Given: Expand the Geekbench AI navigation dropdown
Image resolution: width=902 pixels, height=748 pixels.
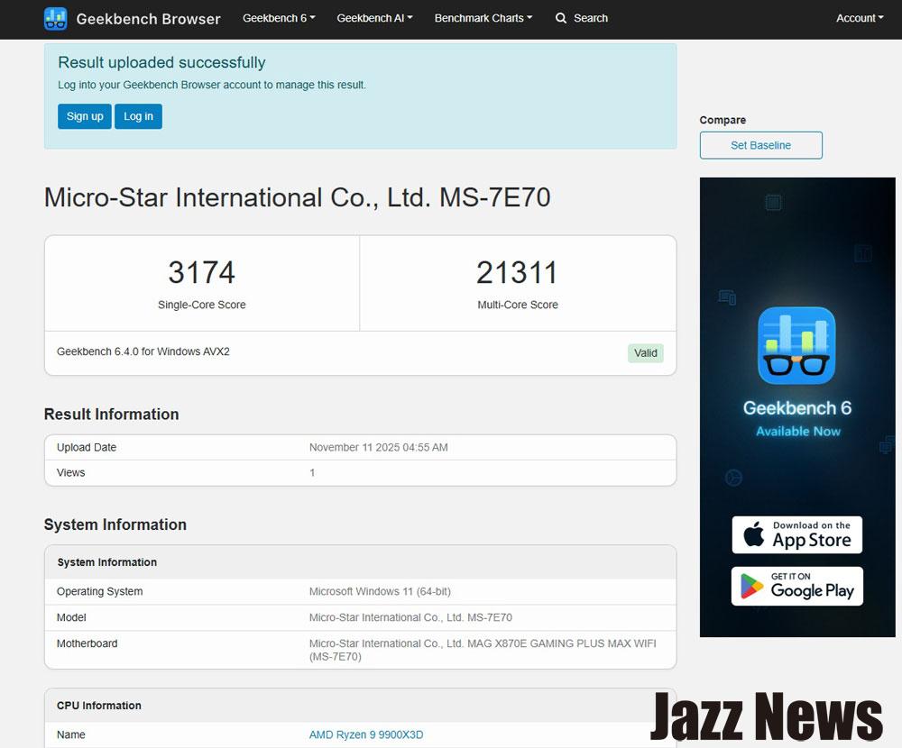Looking at the screenshot, I should 374,18.
